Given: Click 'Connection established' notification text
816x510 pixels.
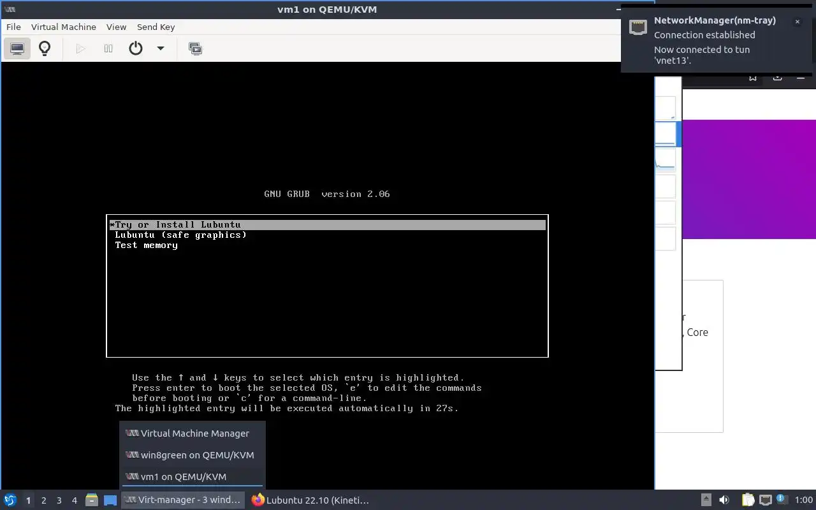Looking at the screenshot, I should (704, 35).
